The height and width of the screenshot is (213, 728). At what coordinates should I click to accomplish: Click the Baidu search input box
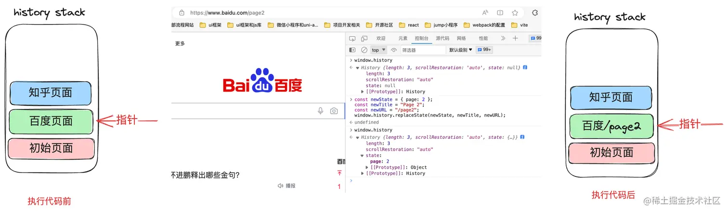click(258, 111)
